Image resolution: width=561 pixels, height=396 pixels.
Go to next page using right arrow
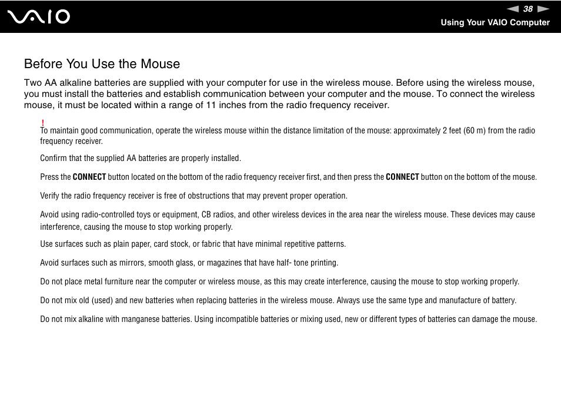543,9
